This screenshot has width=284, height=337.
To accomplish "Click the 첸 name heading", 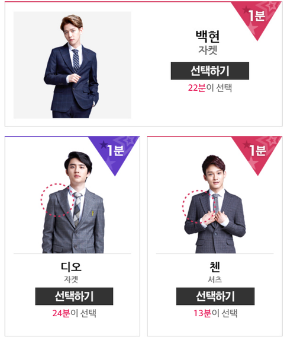I will click(x=215, y=267).
